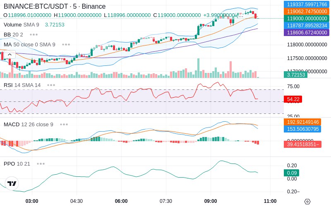Click the red RSI value 54.22 label

point(293,99)
